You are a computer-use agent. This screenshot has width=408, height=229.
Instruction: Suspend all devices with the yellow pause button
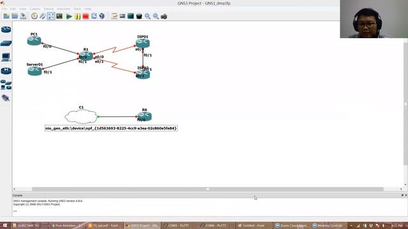click(77, 17)
